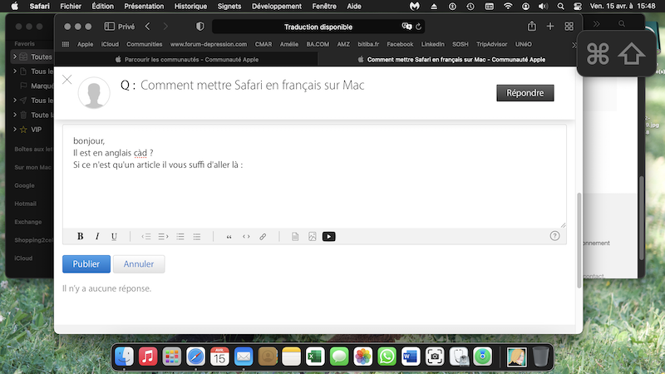Toggle underline formatting in the editor
The height and width of the screenshot is (374, 665).
pos(114,236)
